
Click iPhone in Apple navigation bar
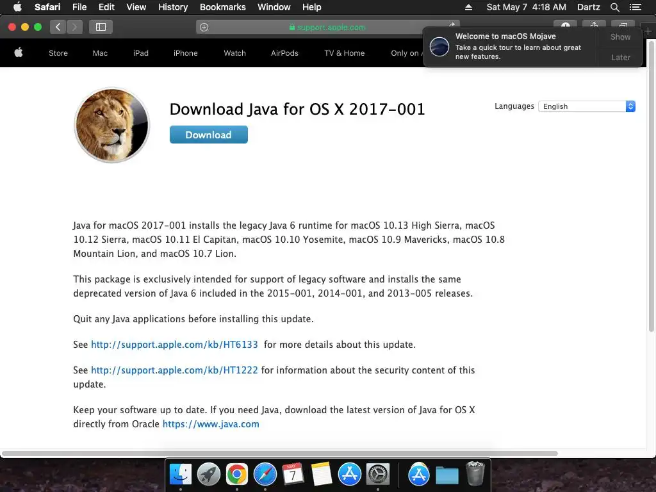point(185,53)
